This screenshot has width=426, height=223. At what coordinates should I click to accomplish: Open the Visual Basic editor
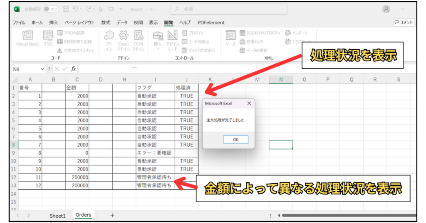coord(27,38)
